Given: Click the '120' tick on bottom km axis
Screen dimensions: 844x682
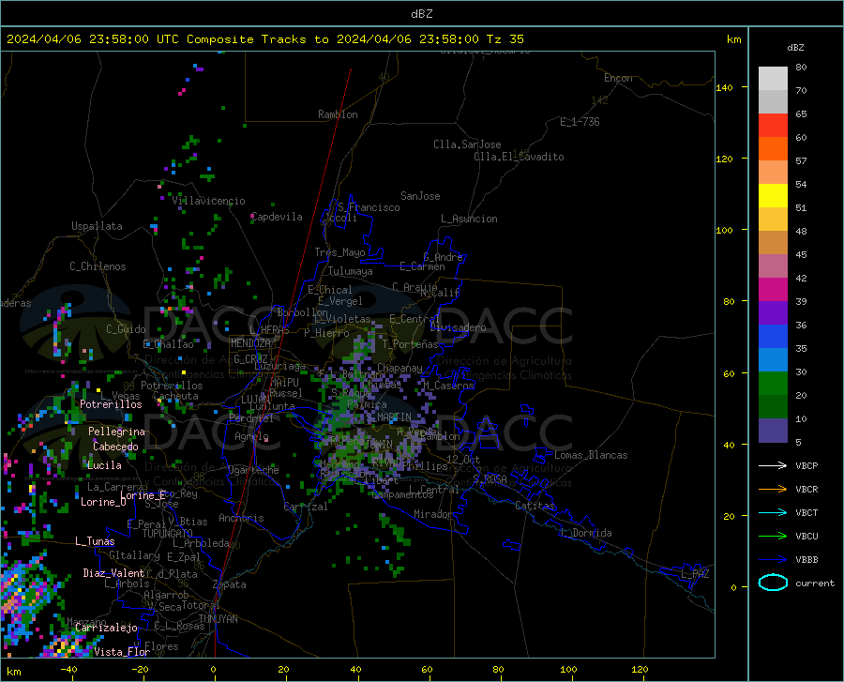Looking at the screenshot, I should 640,670.
